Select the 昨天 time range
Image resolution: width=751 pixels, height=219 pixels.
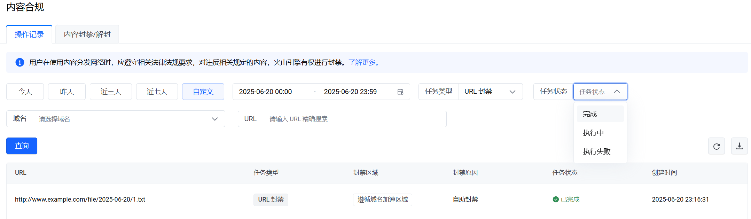pos(67,92)
